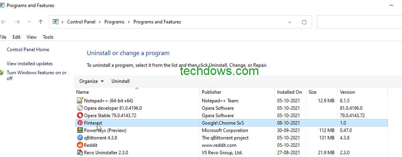Image resolution: width=402 pixels, height=157 pixels.
Task: Open the Tools menu
Action: point(48,37)
